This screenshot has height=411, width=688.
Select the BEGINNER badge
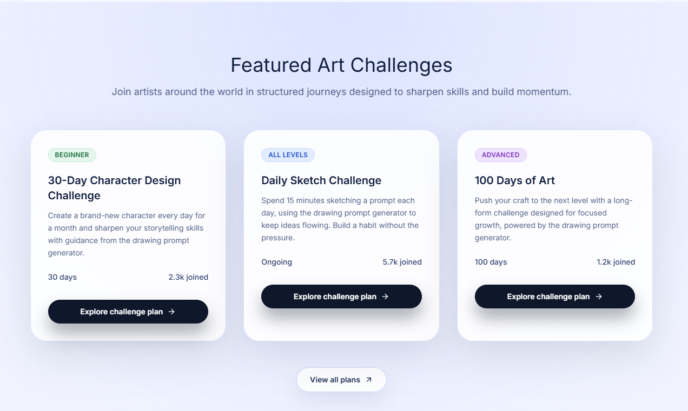pyautogui.click(x=72, y=155)
